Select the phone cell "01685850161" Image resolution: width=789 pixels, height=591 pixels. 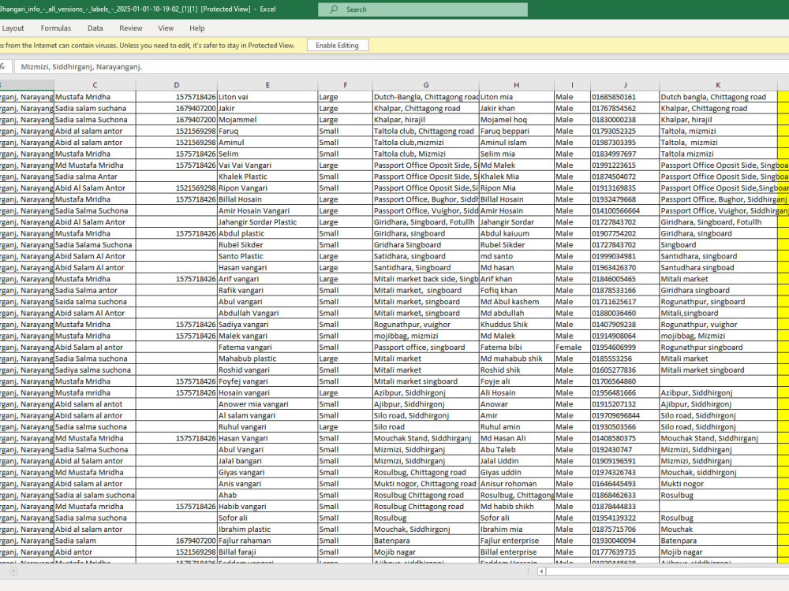pos(625,97)
